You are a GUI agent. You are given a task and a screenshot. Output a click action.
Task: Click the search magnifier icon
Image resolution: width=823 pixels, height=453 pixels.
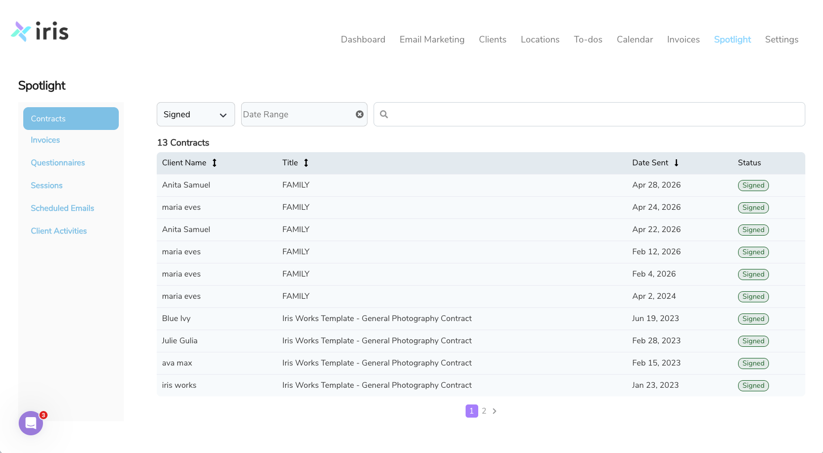point(384,114)
